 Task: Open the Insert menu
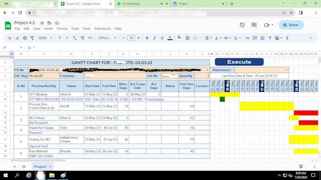click(48, 29)
